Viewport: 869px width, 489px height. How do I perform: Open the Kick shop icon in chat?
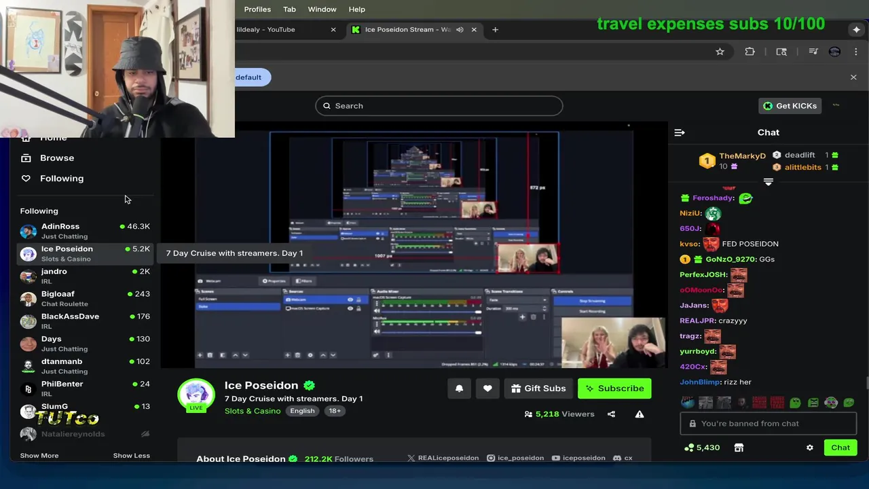[739, 448]
